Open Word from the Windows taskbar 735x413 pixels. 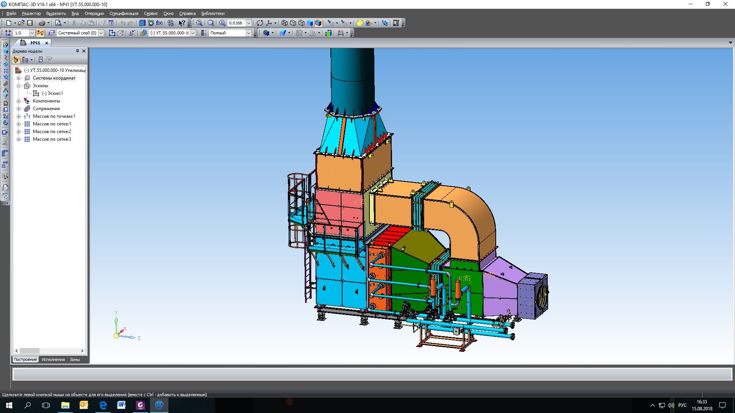(121, 405)
